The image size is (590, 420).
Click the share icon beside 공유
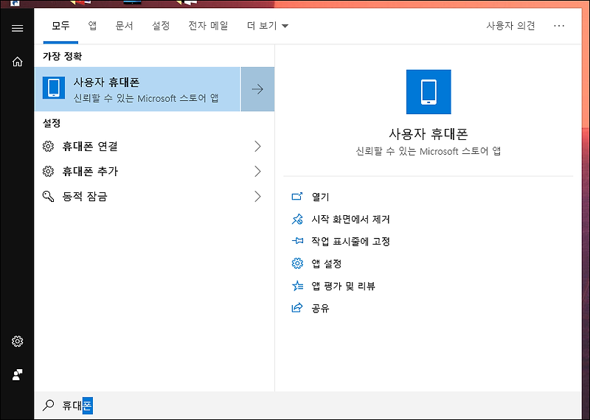pos(297,308)
